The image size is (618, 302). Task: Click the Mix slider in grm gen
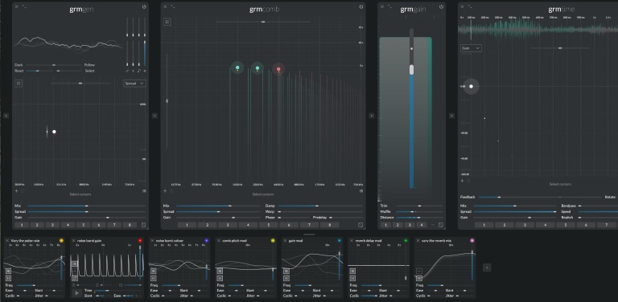click(x=86, y=206)
